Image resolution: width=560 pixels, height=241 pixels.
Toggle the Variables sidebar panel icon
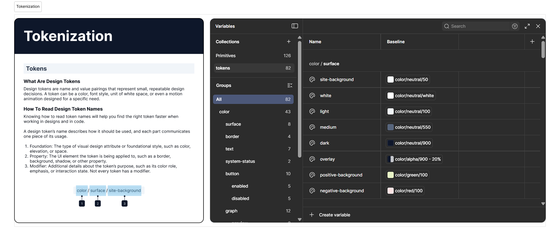295,26
